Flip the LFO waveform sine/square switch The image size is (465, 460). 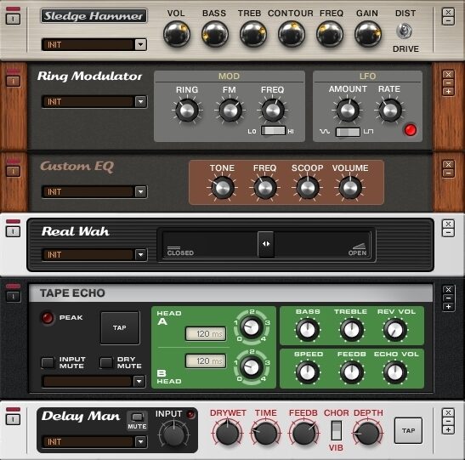pyautogui.click(x=348, y=132)
